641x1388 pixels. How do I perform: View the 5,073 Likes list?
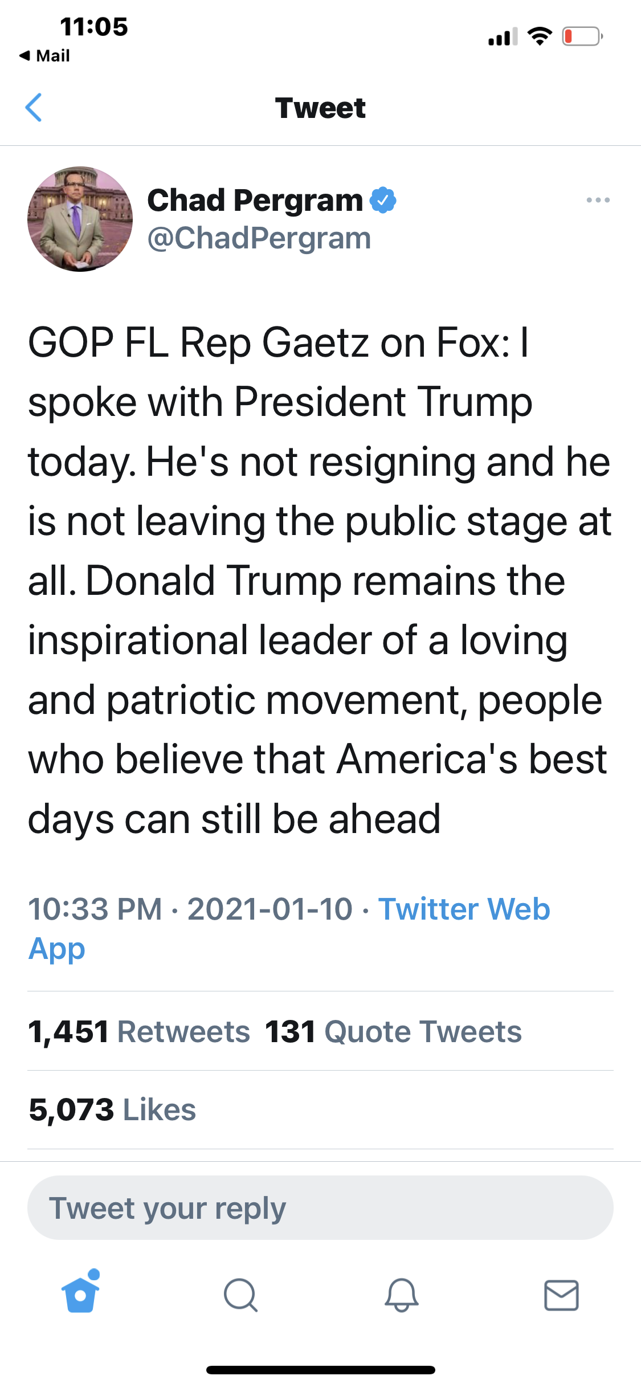click(112, 1110)
